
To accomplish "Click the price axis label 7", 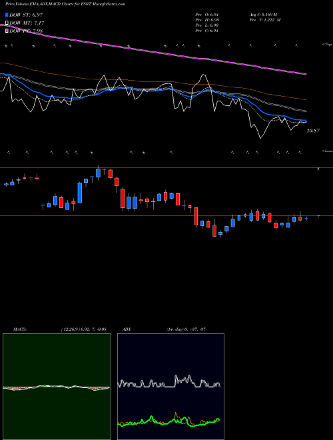I will (318, 217).
